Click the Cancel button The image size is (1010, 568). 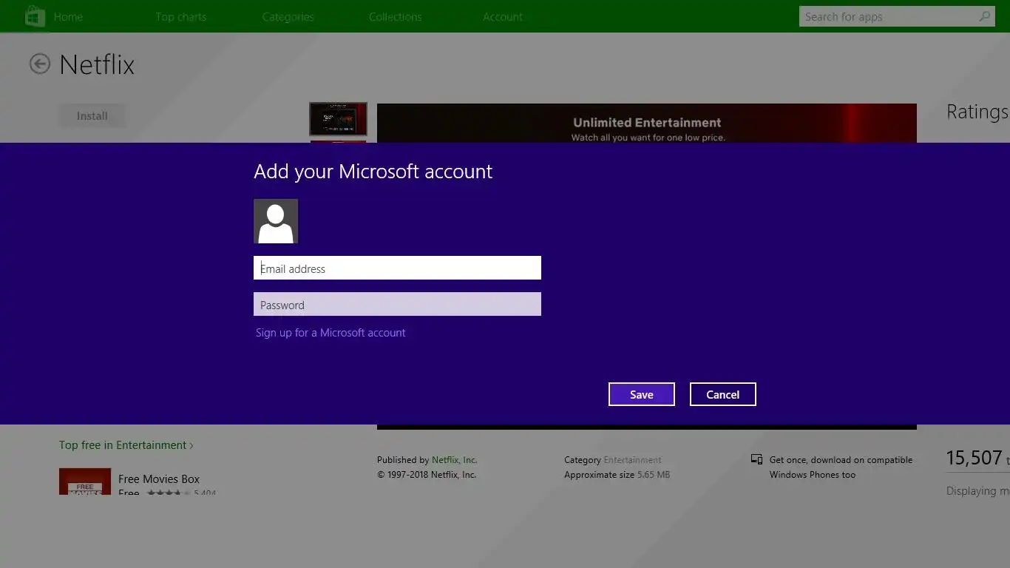pyautogui.click(x=723, y=394)
